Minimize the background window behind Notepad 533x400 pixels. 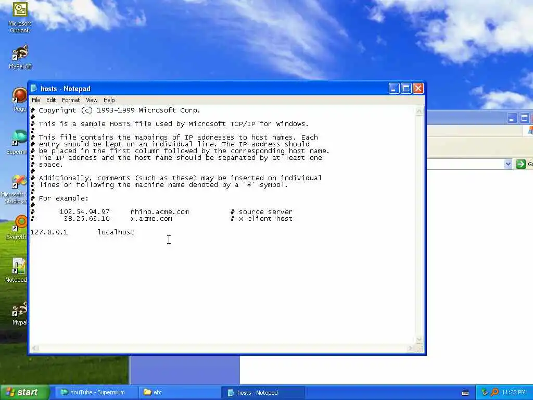512,118
